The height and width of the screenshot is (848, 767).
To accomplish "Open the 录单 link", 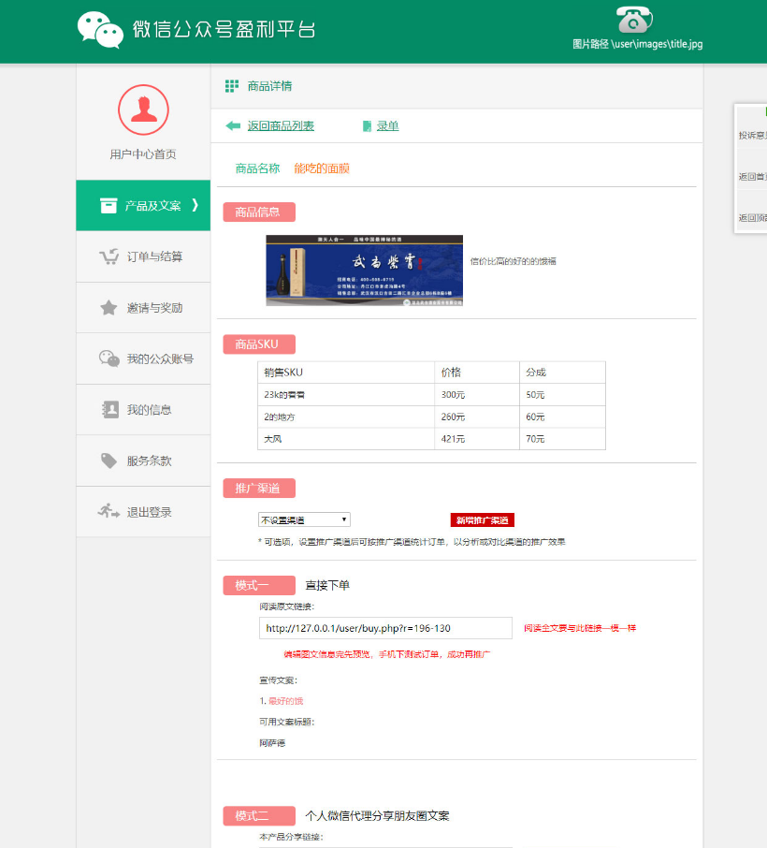I will 387,126.
